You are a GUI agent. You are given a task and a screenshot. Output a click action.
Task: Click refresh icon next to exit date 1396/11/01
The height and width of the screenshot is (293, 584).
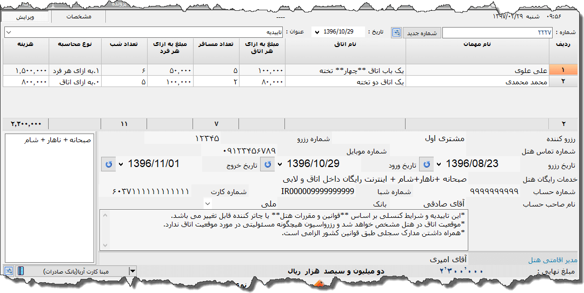[109, 164]
